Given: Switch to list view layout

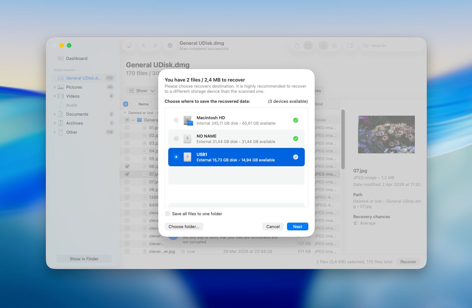Looking at the screenshot, I should coord(323,46).
